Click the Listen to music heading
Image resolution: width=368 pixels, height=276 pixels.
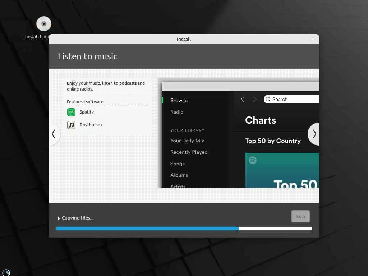[88, 56]
